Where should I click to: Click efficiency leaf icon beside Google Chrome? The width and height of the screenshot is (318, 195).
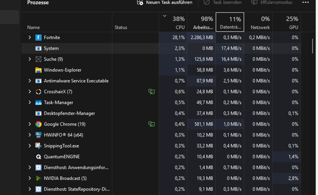click(151, 124)
